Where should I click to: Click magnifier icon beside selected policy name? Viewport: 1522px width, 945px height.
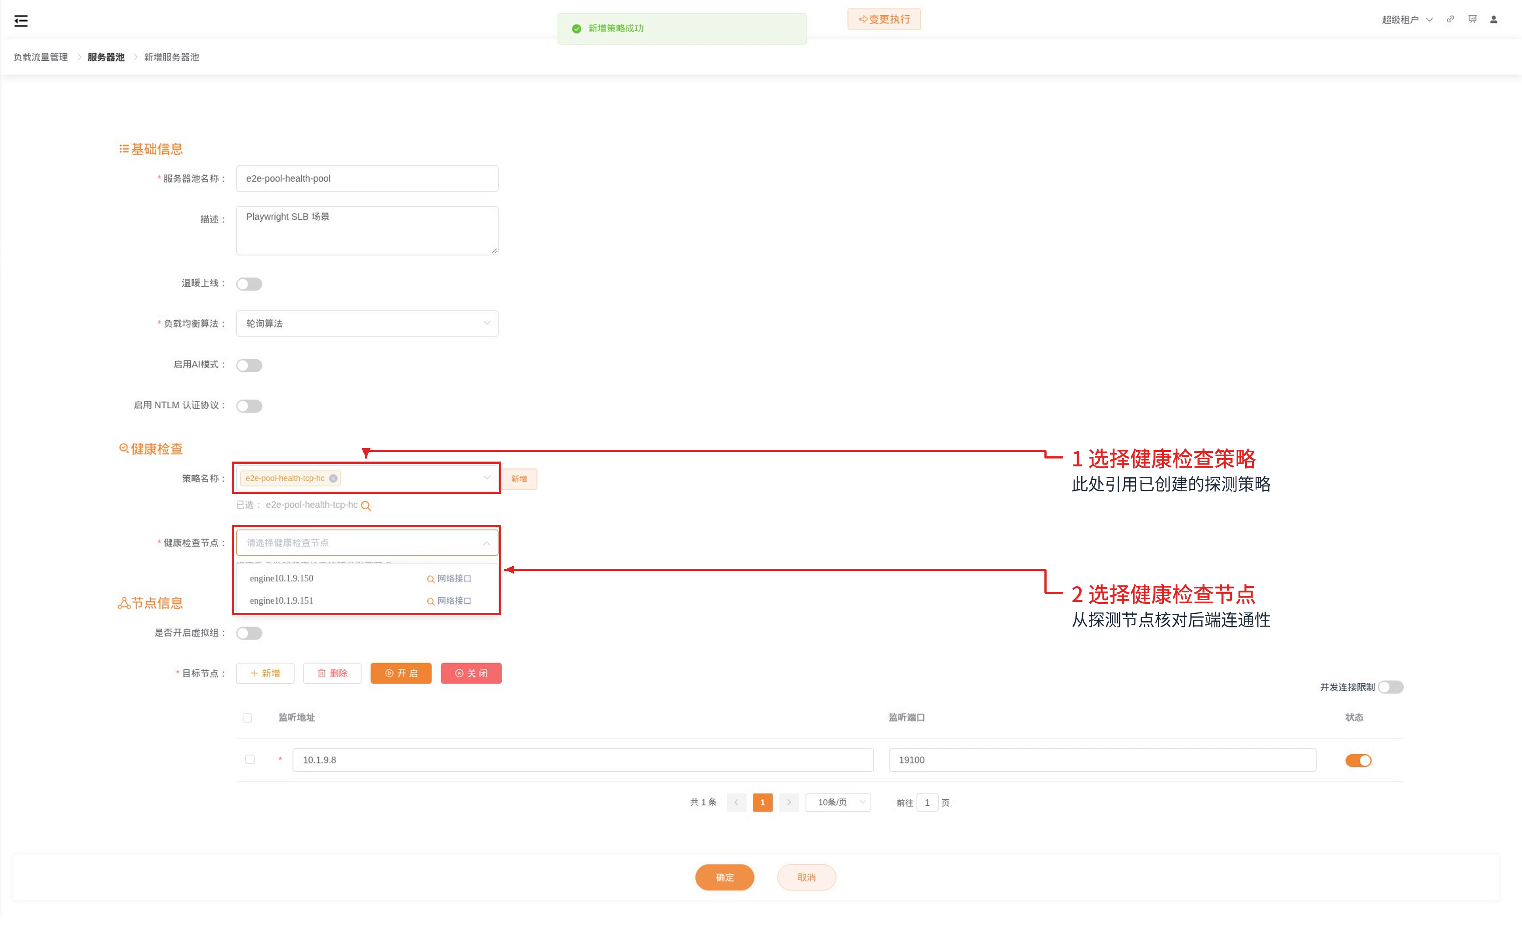(366, 506)
